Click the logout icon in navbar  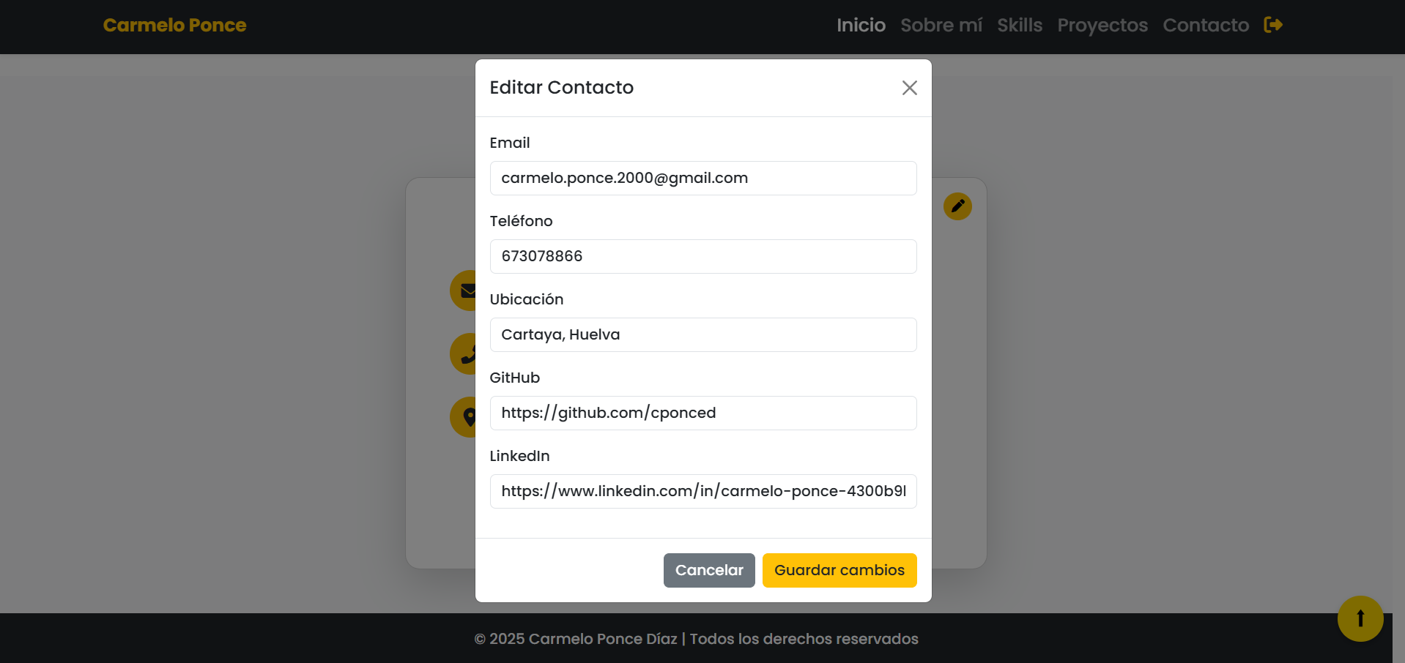pyautogui.click(x=1273, y=25)
